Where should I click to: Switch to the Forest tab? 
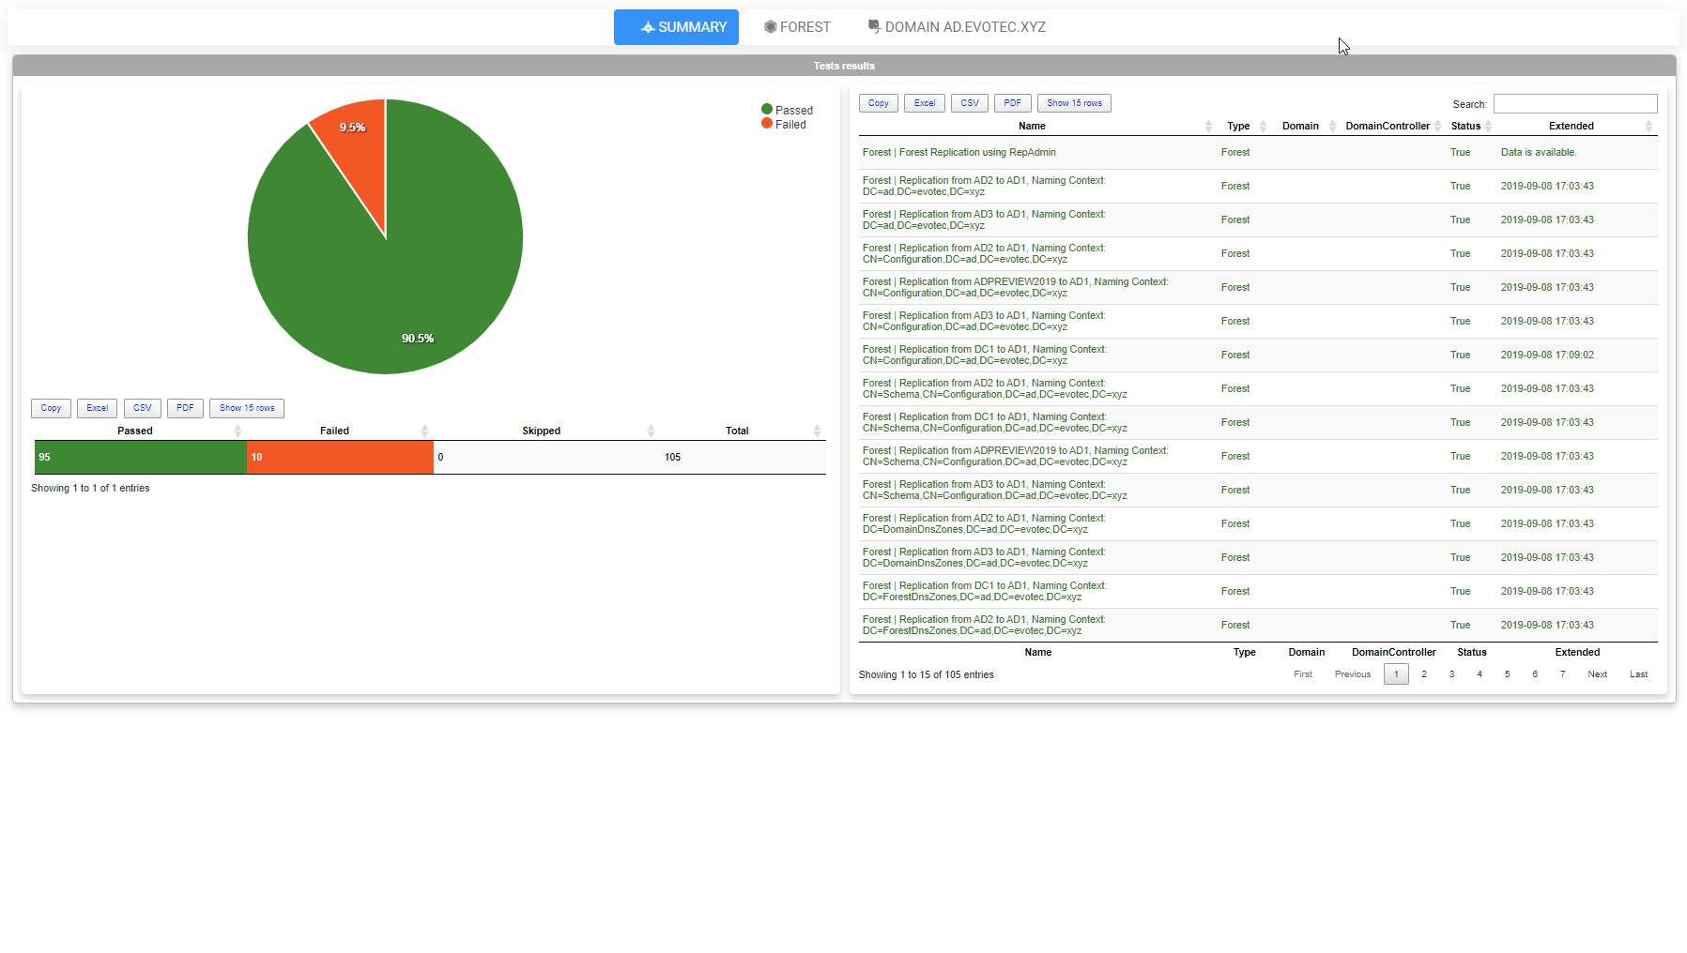click(x=797, y=27)
